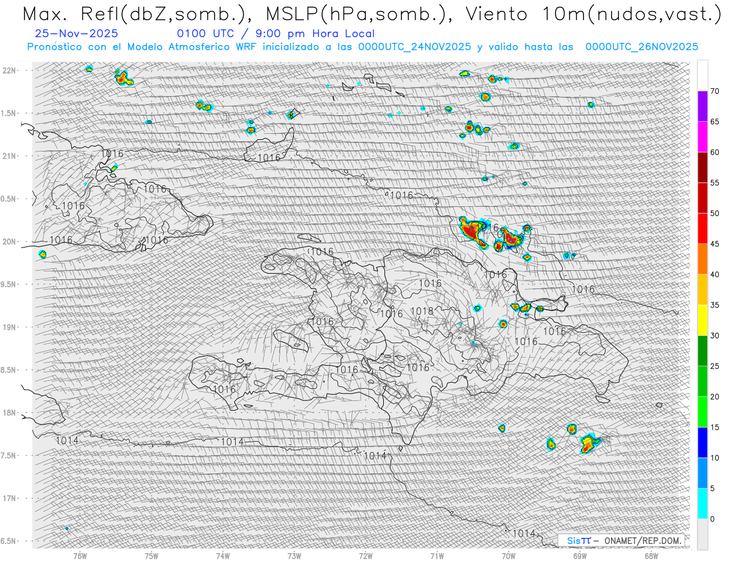Select the '19N' latitude label

(9, 327)
